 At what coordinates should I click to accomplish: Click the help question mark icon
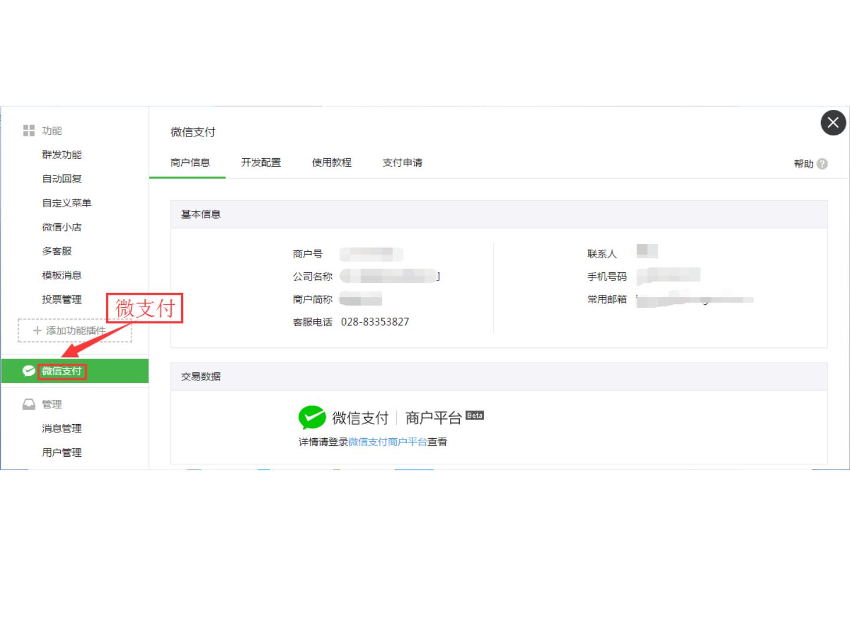point(822,164)
